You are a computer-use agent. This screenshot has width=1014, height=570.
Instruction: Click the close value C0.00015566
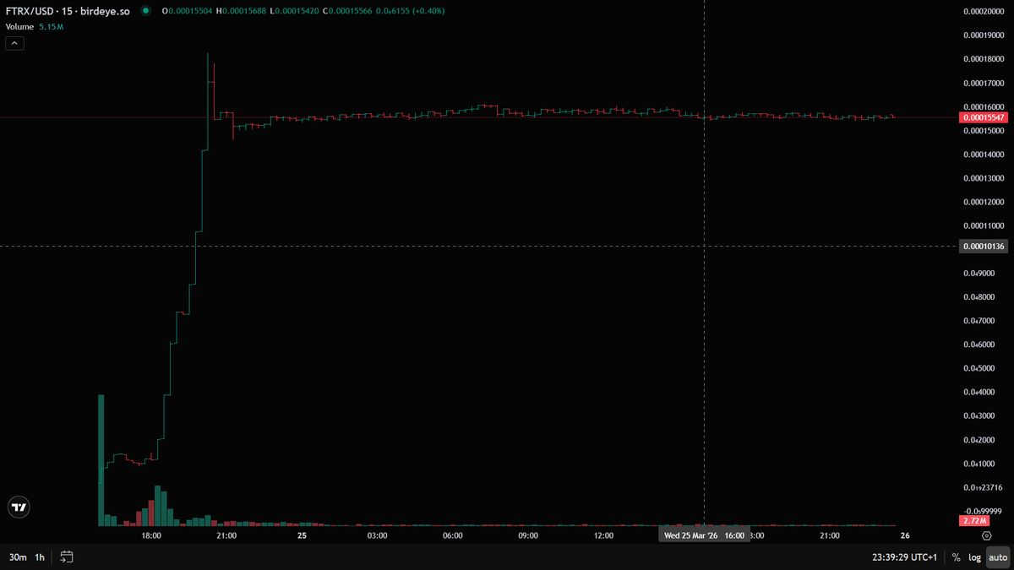(347, 11)
